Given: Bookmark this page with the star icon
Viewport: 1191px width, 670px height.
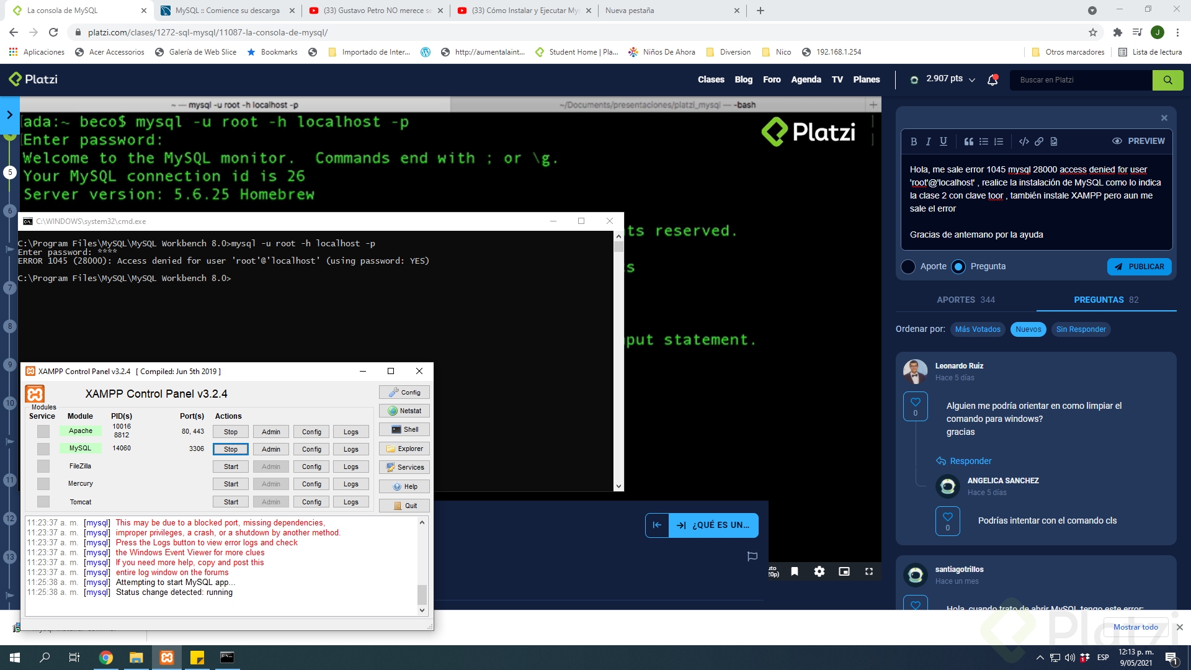Looking at the screenshot, I should (1093, 32).
